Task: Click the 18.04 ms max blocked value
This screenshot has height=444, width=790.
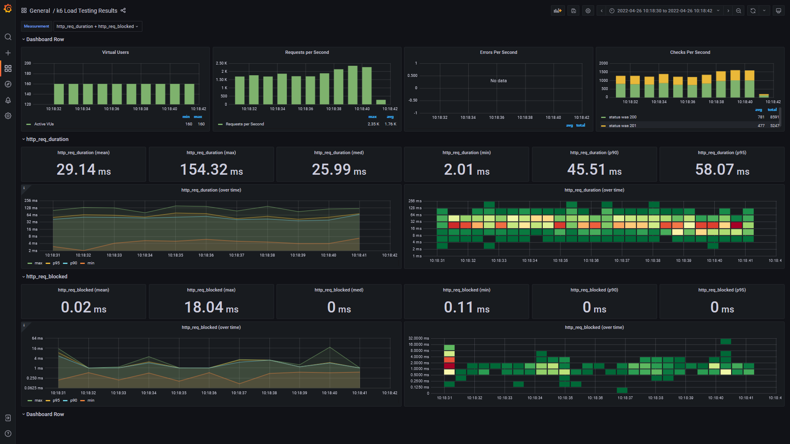Action: (x=211, y=307)
